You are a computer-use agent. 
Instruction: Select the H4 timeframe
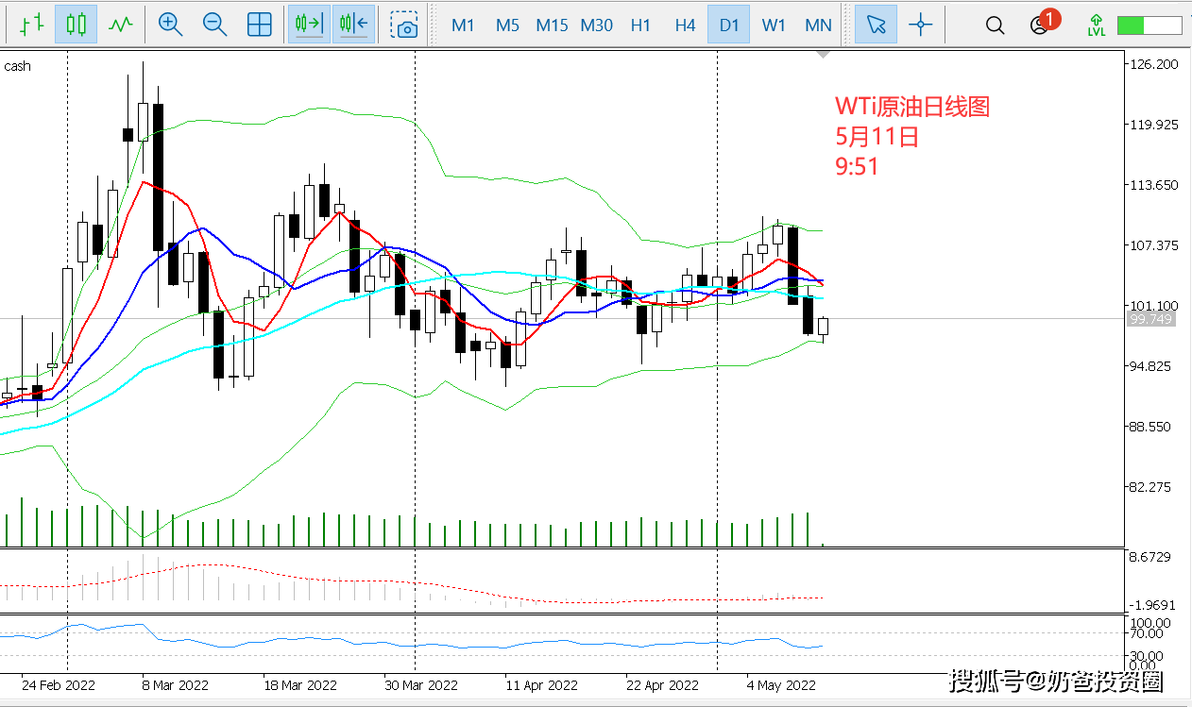pyautogui.click(x=685, y=25)
